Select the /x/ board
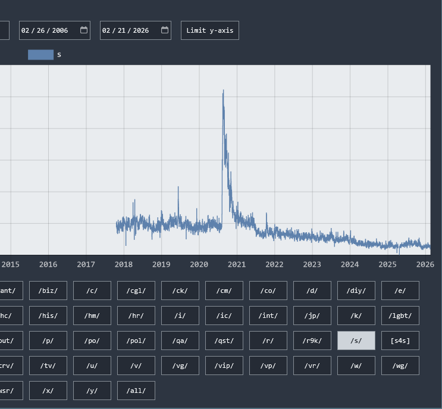The height and width of the screenshot is (409, 442). point(48,391)
